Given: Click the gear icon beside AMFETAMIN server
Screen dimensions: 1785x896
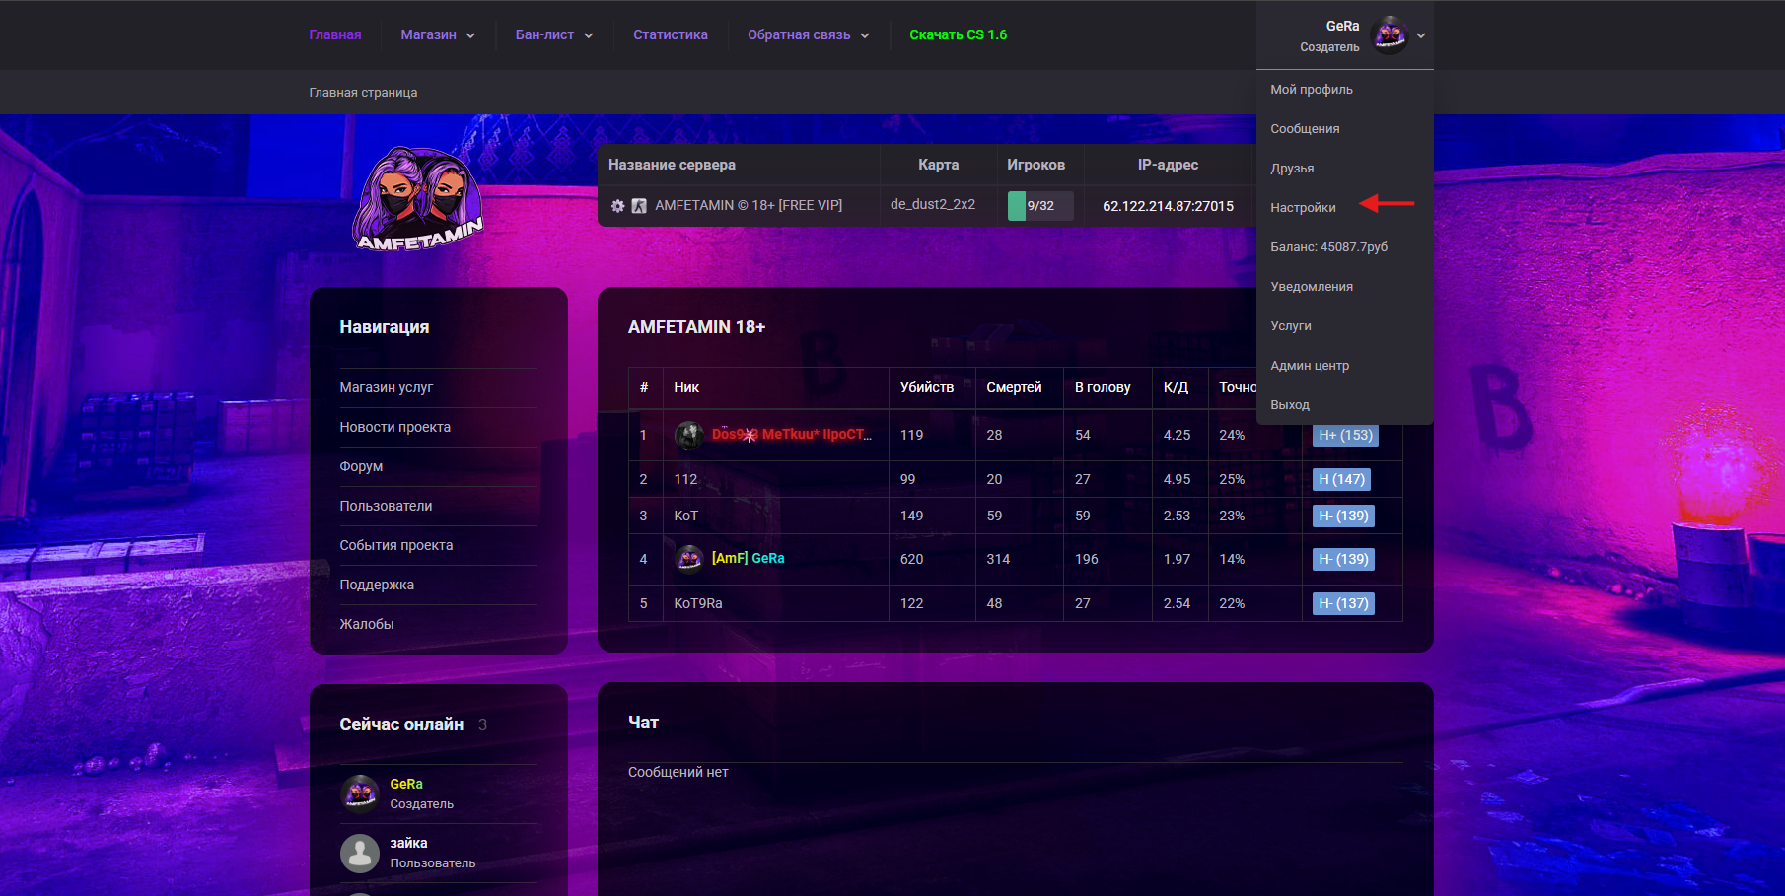Looking at the screenshot, I should [x=617, y=206].
